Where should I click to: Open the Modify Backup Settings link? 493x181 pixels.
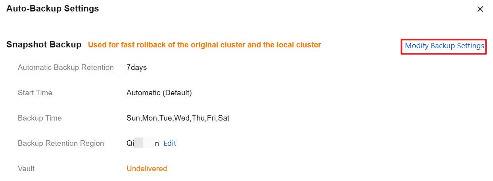(x=444, y=46)
